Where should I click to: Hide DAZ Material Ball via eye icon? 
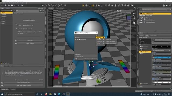[140, 14]
